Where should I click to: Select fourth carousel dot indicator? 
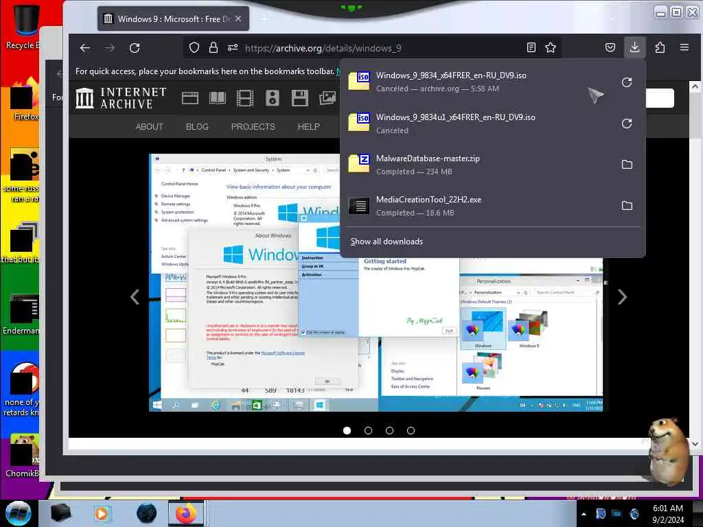(411, 431)
